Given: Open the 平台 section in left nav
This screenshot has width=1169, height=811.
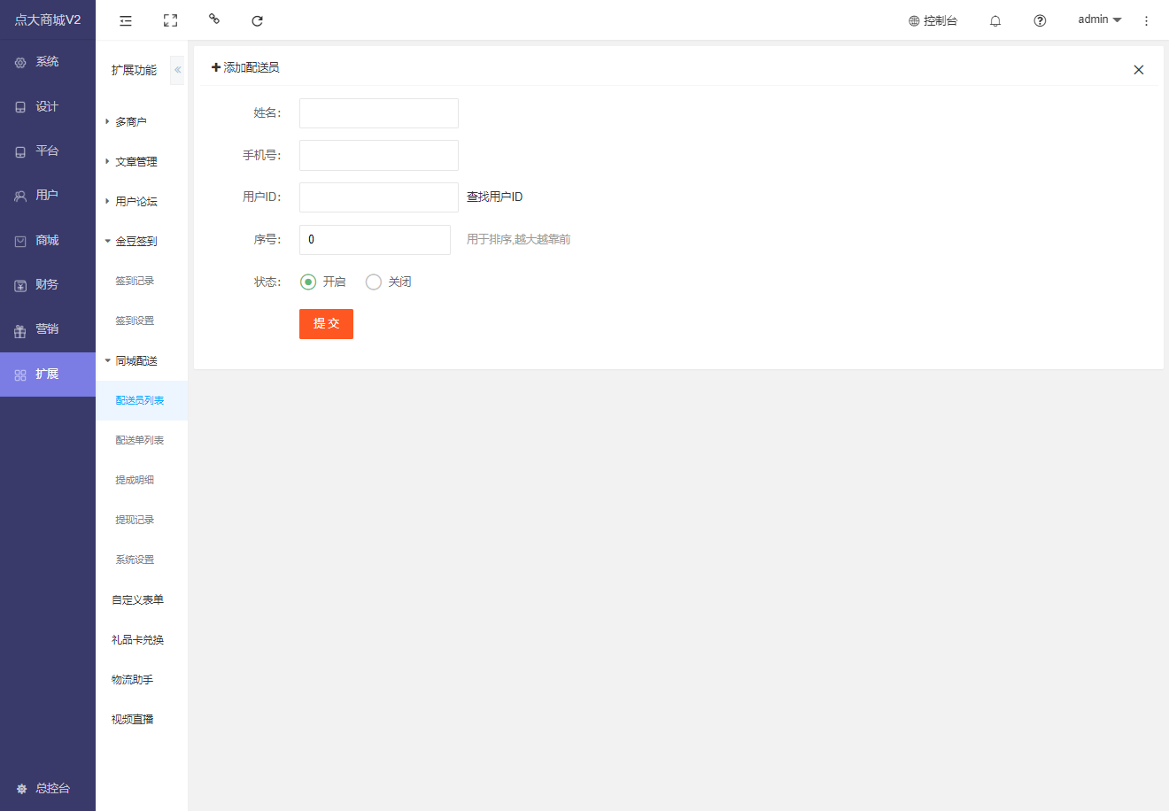Looking at the screenshot, I should point(48,151).
